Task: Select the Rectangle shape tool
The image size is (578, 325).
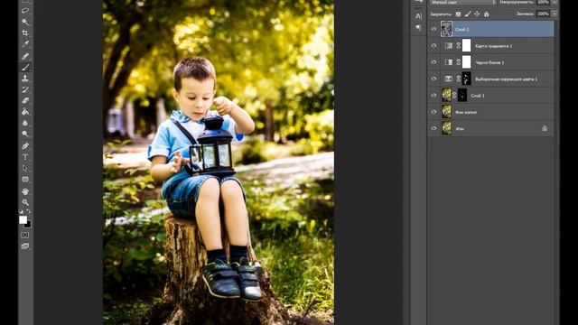Action: coord(25,180)
